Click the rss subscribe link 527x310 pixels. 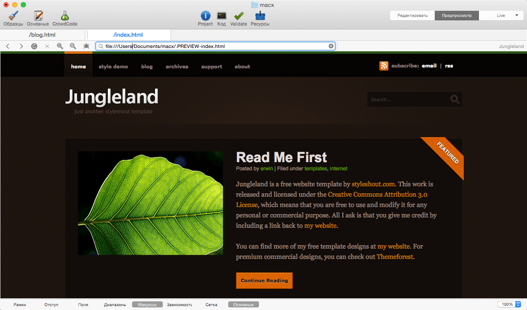pos(449,66)
